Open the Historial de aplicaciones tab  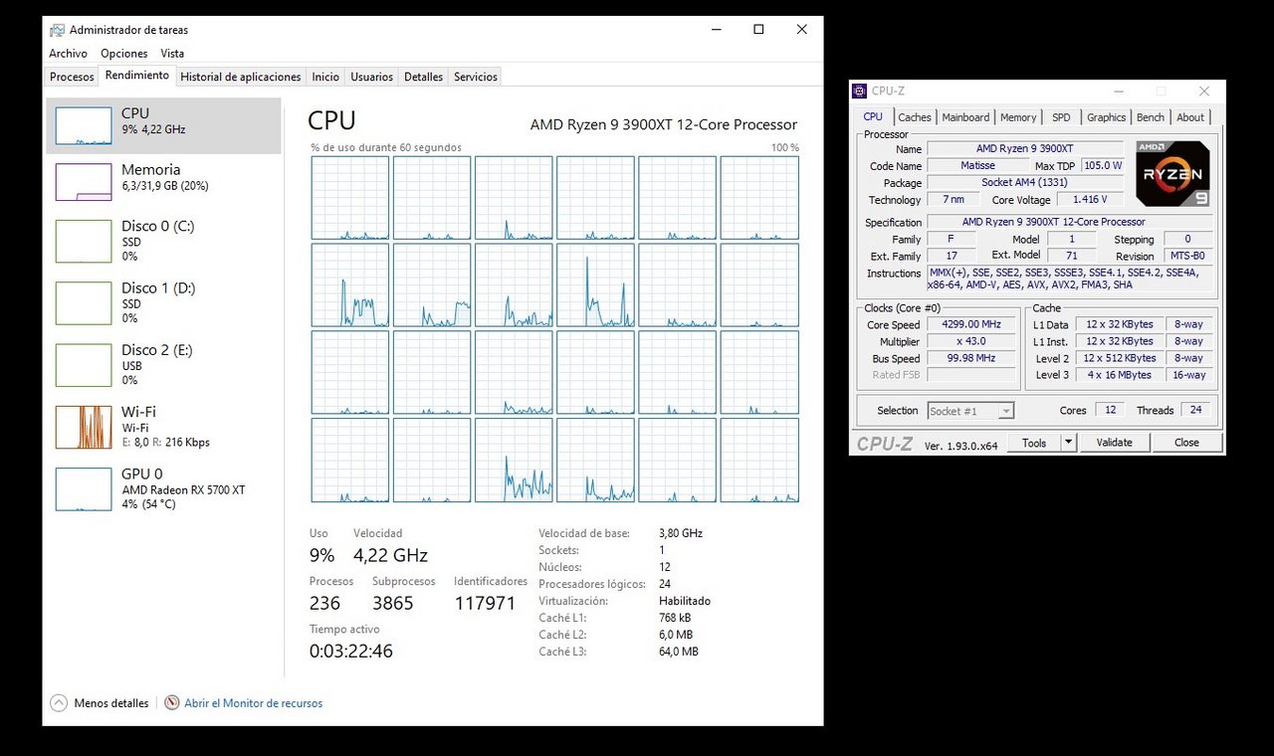[241, 77]
